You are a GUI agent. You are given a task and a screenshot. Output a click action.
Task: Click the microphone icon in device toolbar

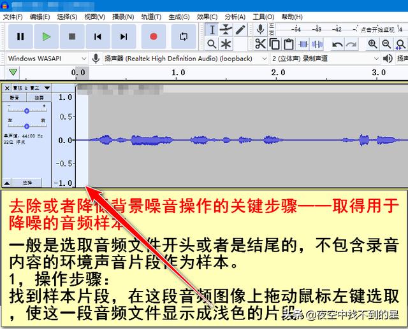pyautogui.click(x=96, y=59)
